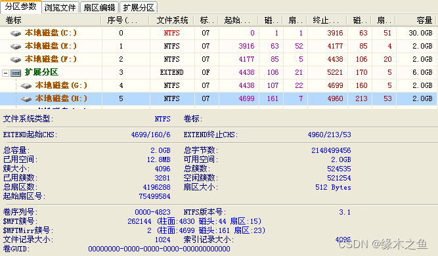Image resolution: width=438 pixels, height=256 pixels.
Task: Sort by the 容量 column header
Action: coord(416,20)
